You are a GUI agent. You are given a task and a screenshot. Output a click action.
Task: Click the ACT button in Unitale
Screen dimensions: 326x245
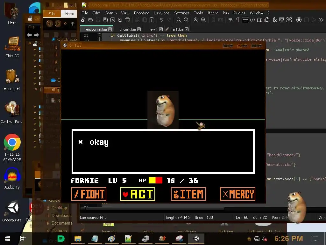[138, 194]
